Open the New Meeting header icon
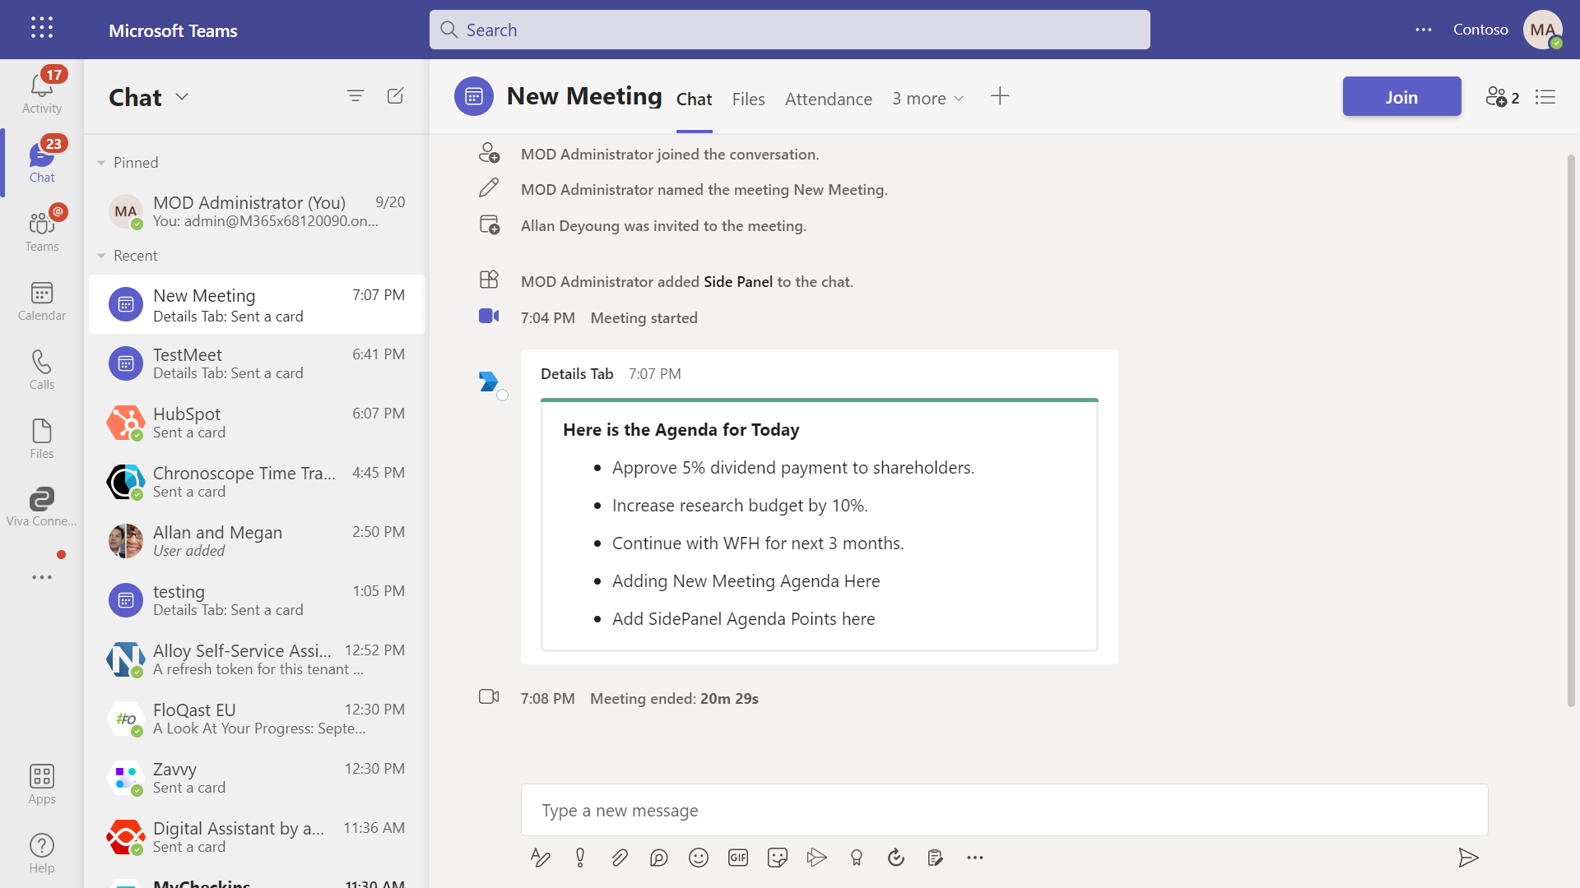Viewport: 1580px width, 888px height. [x=474, y=97]
